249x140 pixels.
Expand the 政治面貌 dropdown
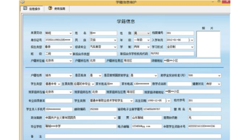pos(115,118)
